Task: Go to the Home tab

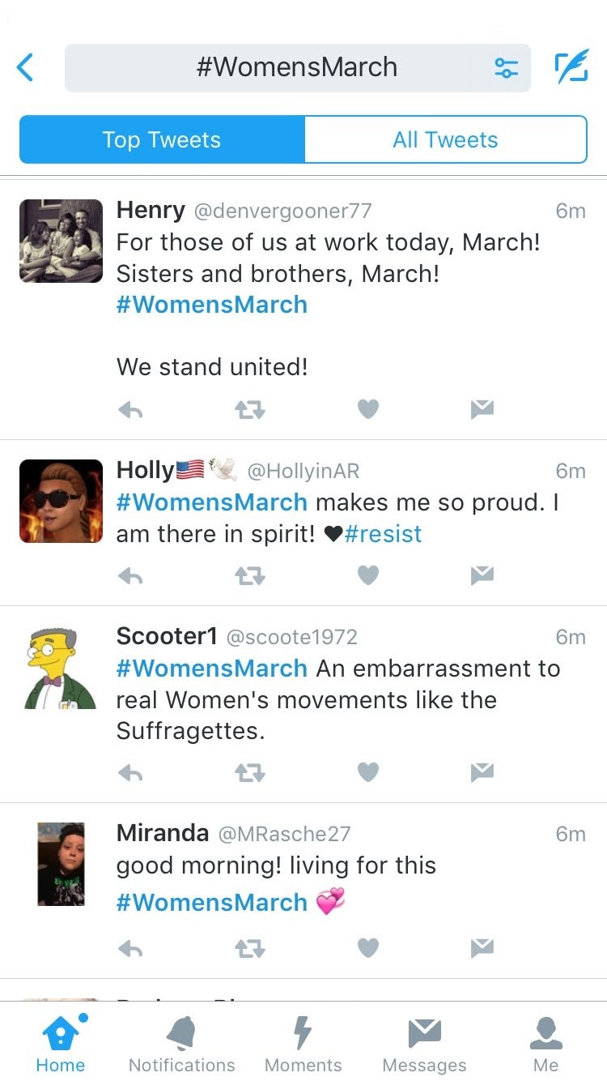Action: [x=61, y=1045]
